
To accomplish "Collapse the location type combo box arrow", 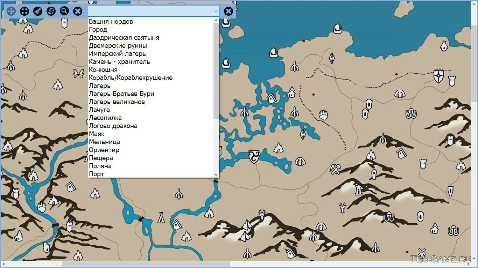I will [216, 12].
